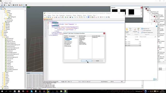The image size is (166, 93).
Task: Pin the File View panel
Action: point(24,7)
